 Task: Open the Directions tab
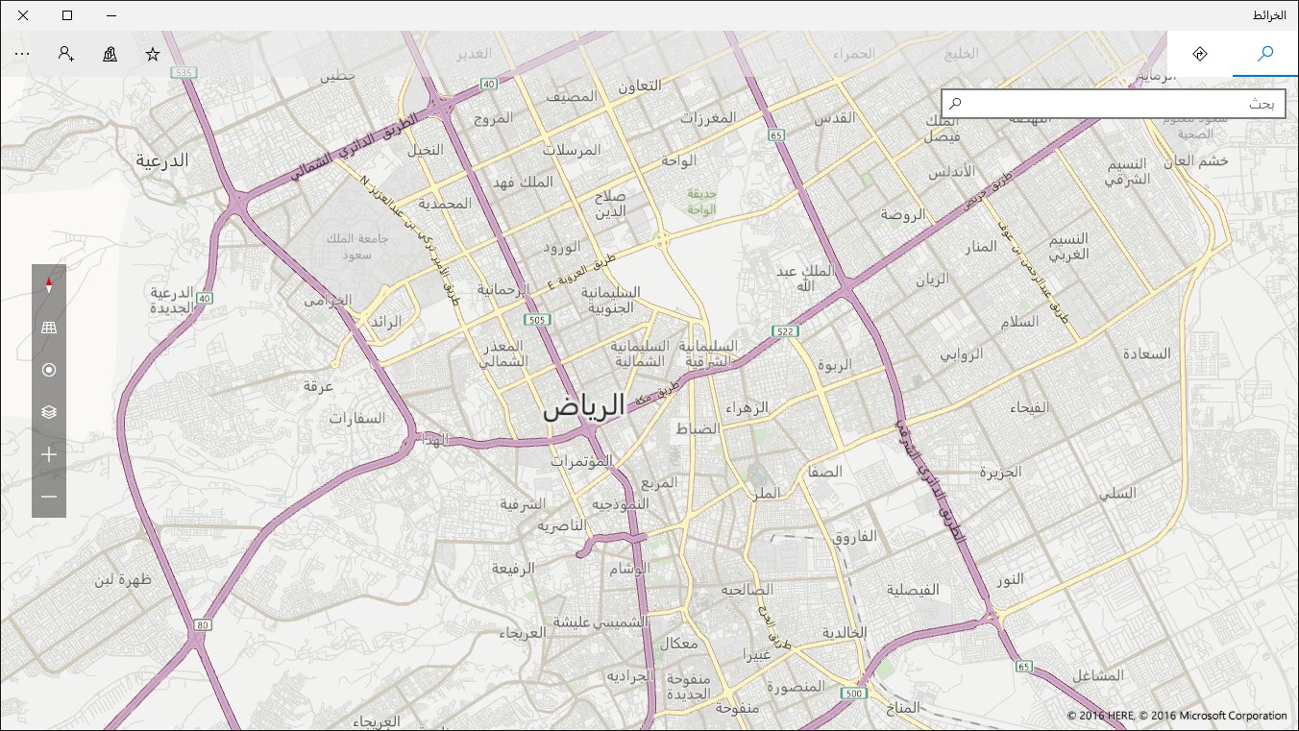click(x=1199, y=54)
